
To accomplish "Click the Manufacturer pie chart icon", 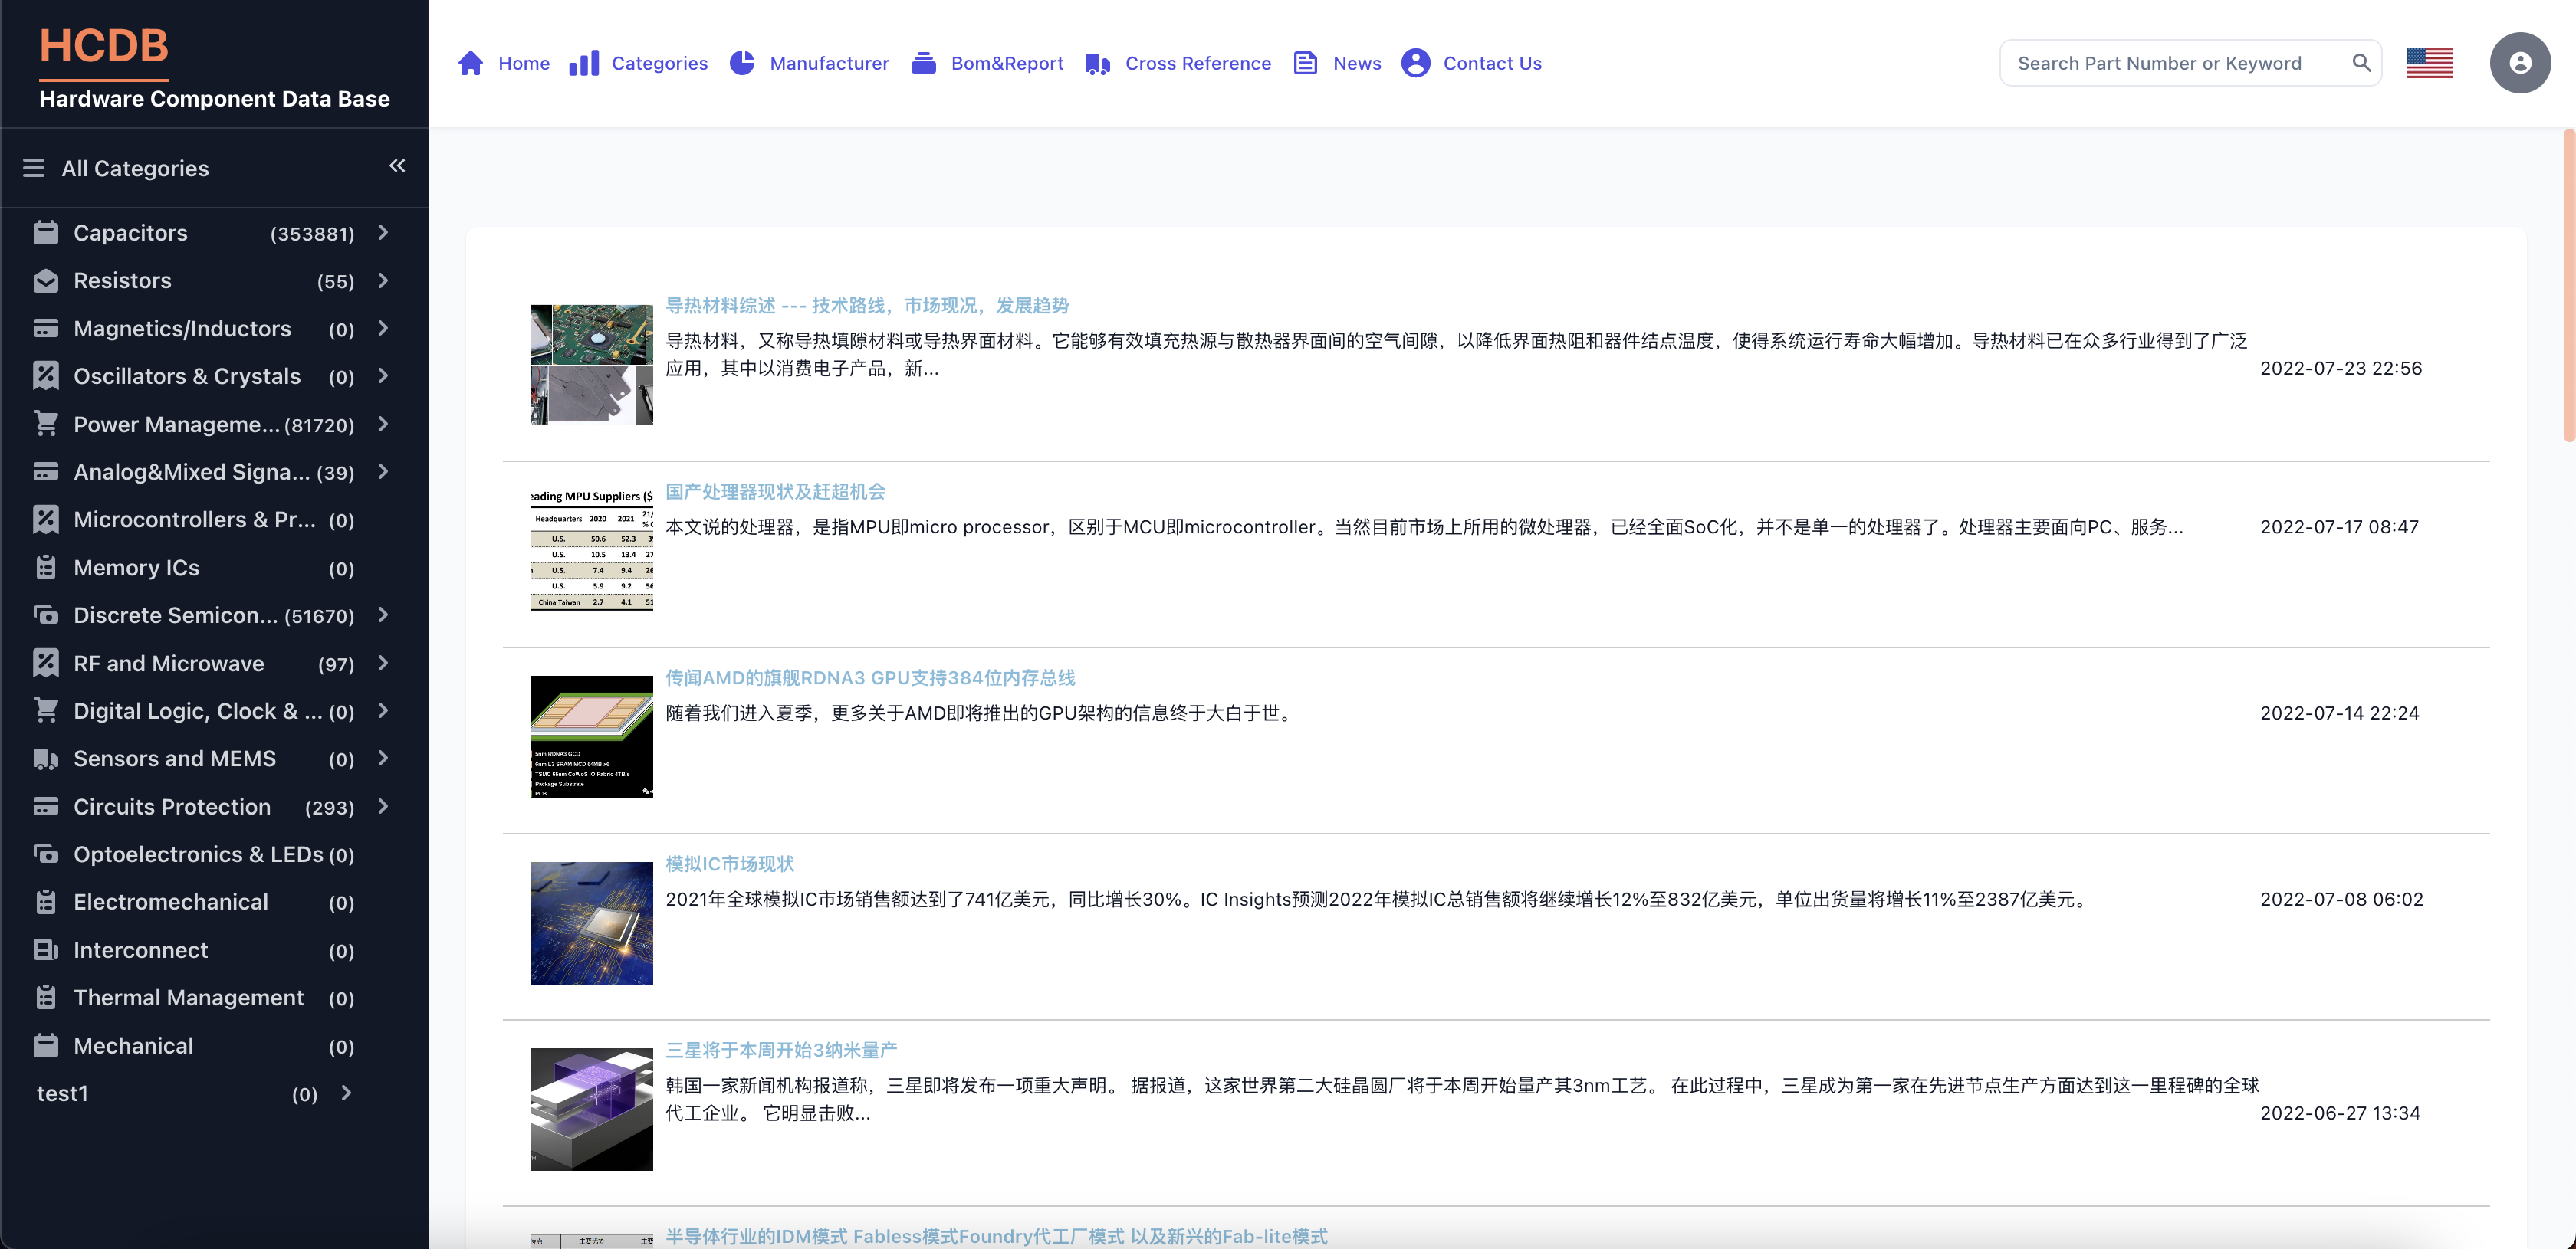I will 742,63.
